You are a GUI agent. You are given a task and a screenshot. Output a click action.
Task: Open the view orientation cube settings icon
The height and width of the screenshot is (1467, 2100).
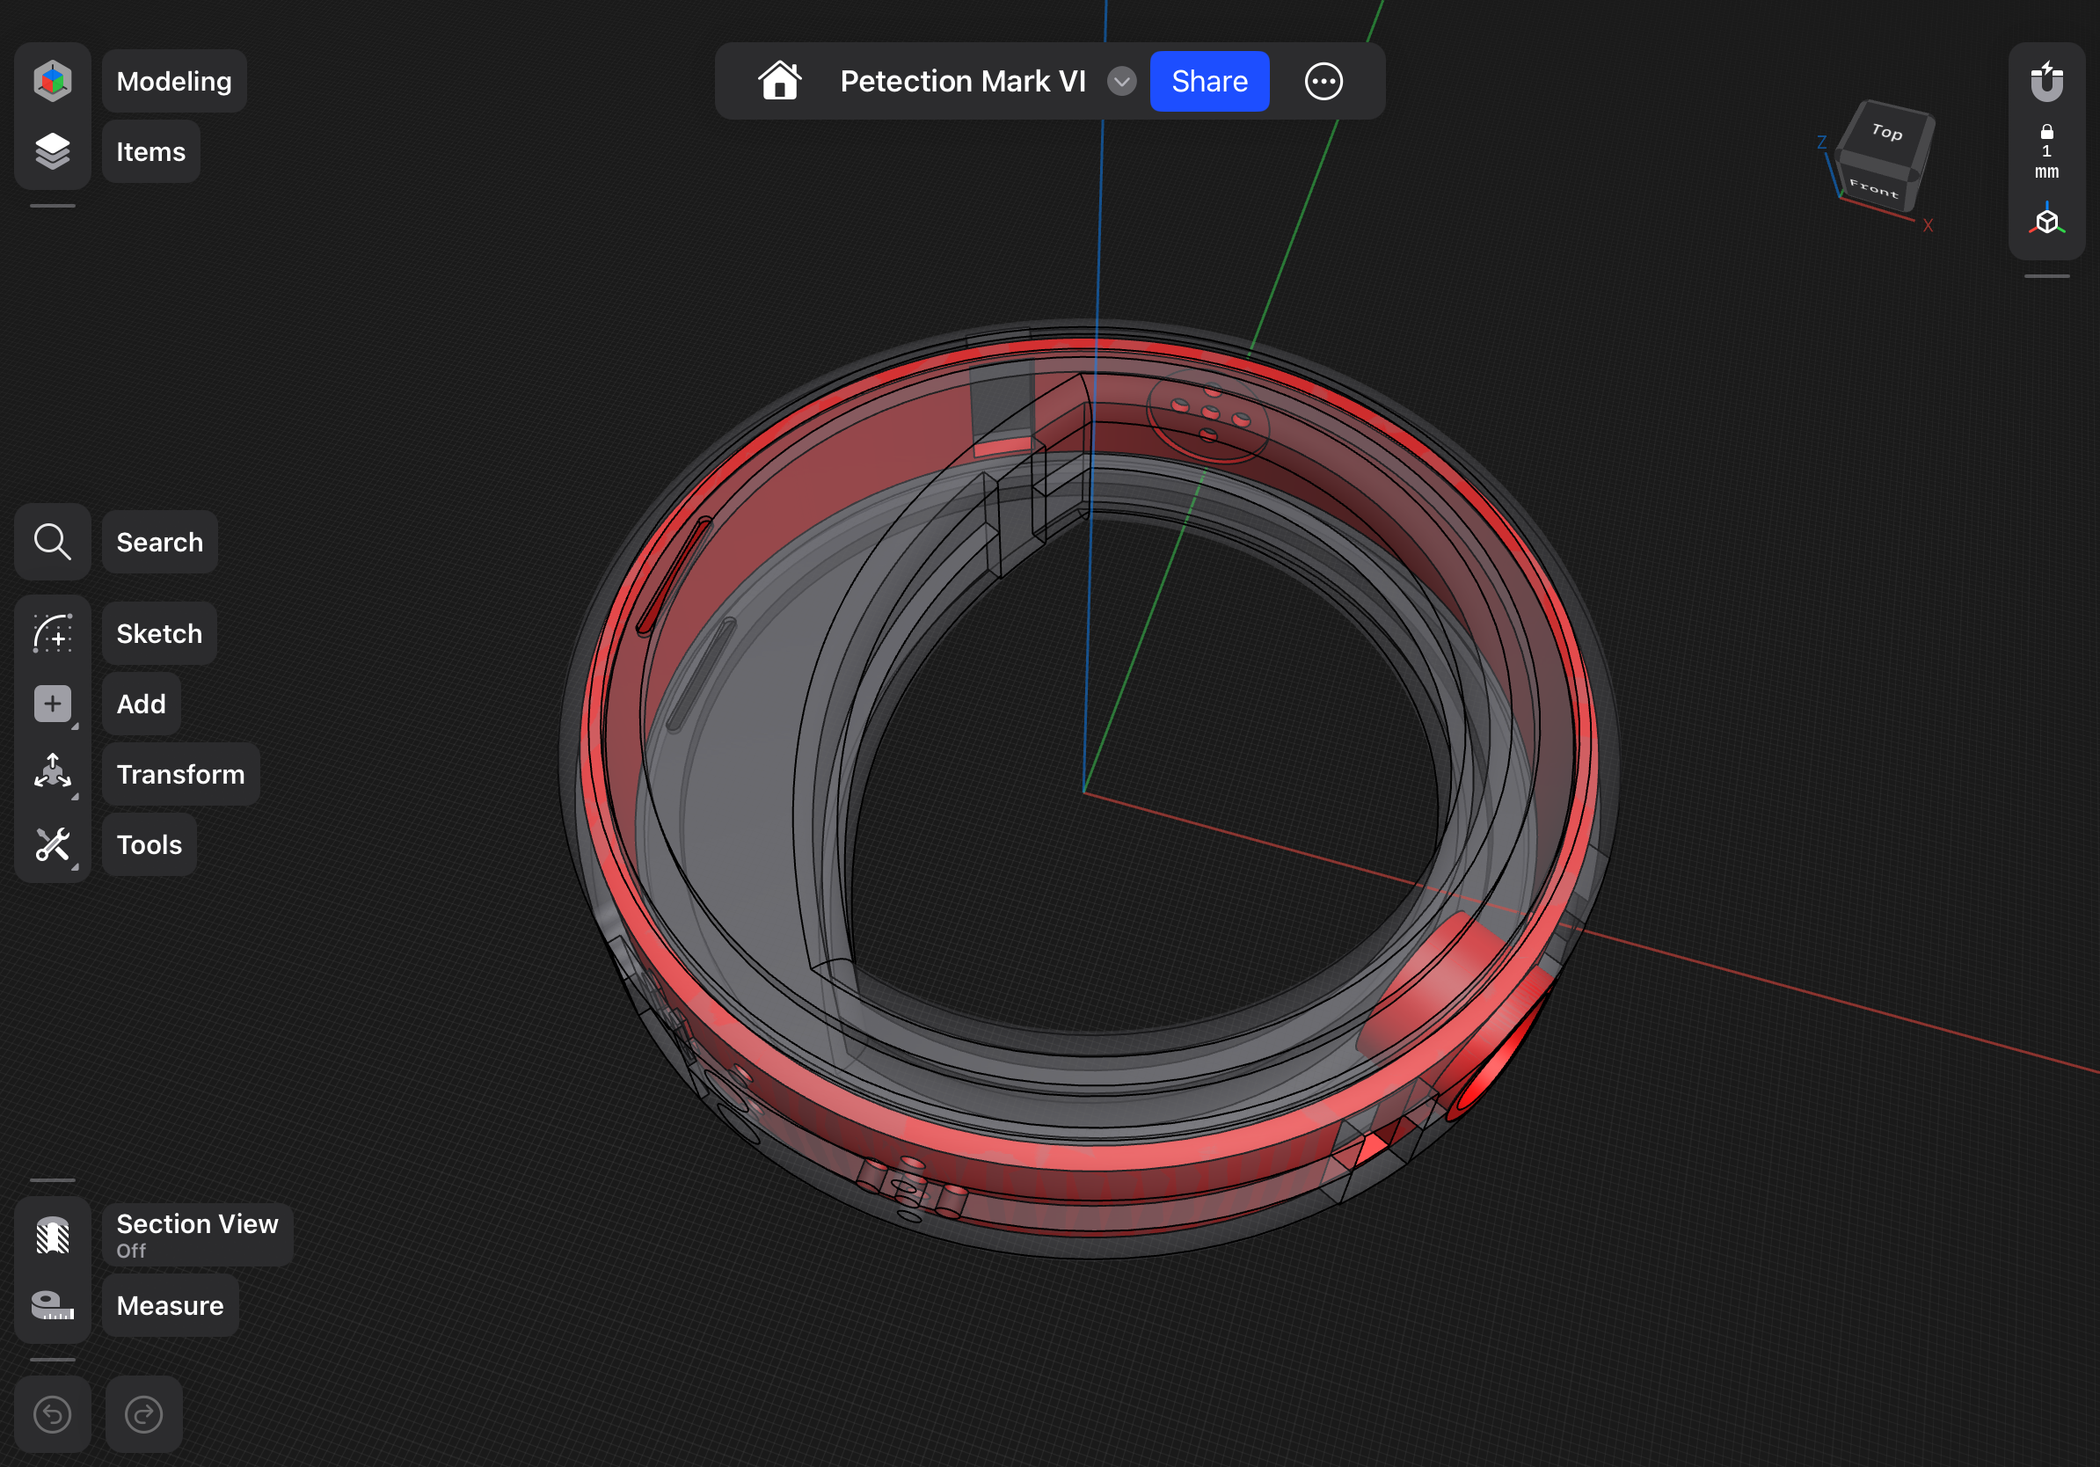2046,222
